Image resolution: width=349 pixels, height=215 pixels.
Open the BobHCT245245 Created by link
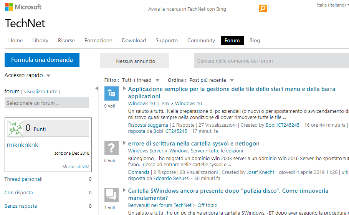(x=283, y=125)
